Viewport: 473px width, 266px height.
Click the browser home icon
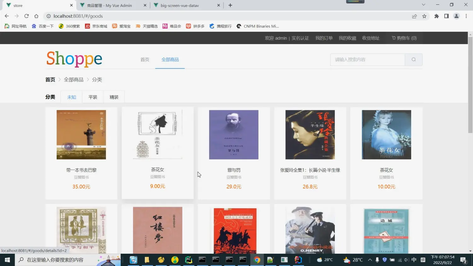click(36, 16)
